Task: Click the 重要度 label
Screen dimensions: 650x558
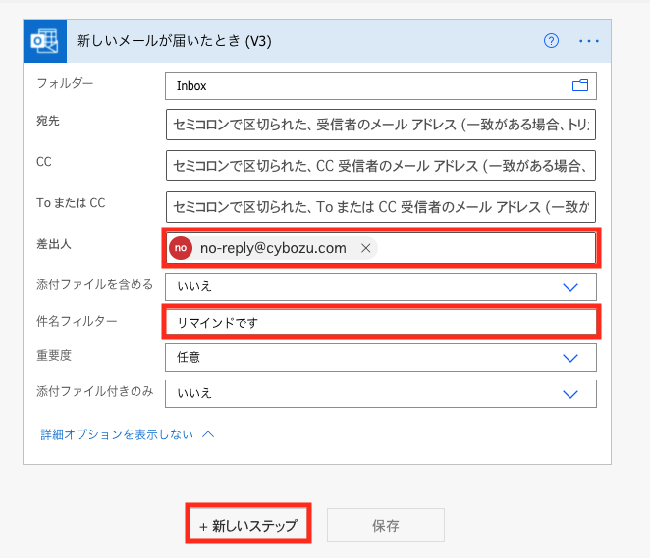Action: [x=54, y=356]
